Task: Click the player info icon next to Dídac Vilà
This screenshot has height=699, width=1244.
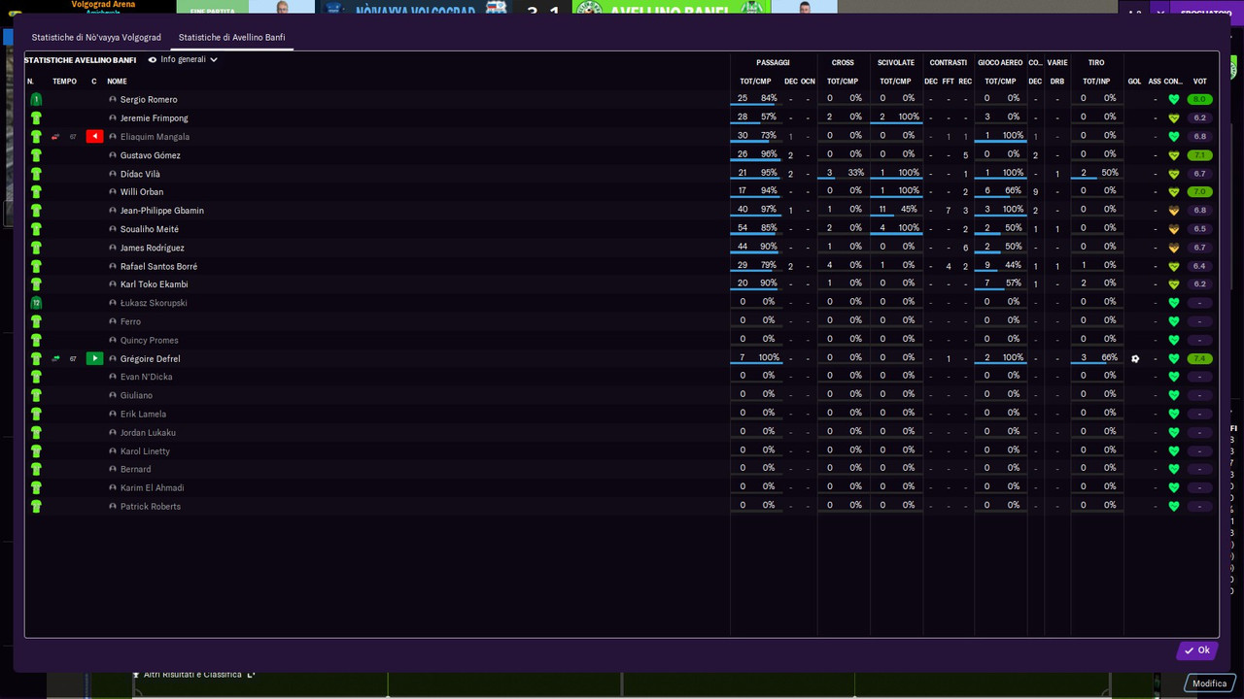Action: [x=113, y=174]
